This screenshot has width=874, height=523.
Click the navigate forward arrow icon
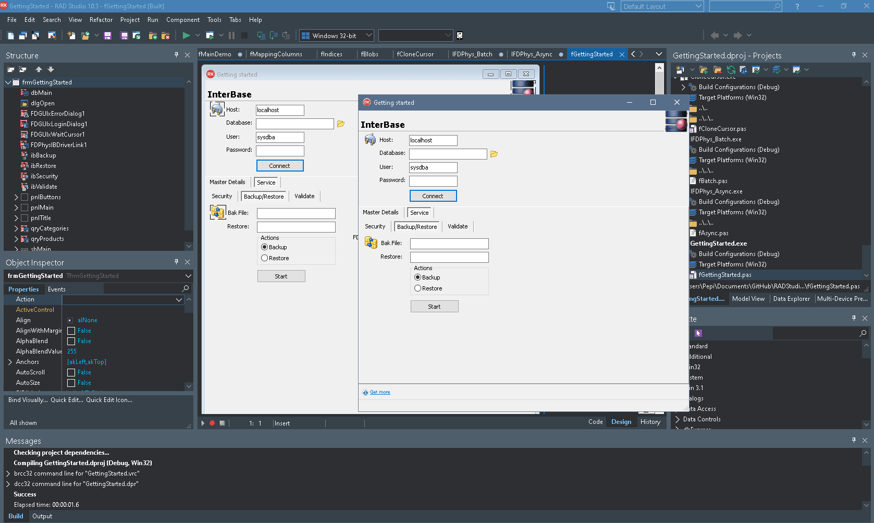(737, 35)
